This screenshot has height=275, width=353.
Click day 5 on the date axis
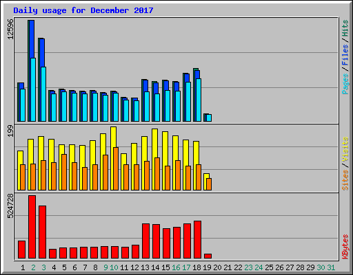point(64,267)
